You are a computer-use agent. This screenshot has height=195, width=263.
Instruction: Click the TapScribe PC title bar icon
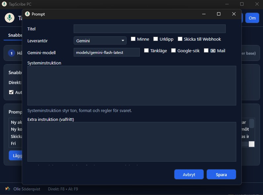pos(4,4)
